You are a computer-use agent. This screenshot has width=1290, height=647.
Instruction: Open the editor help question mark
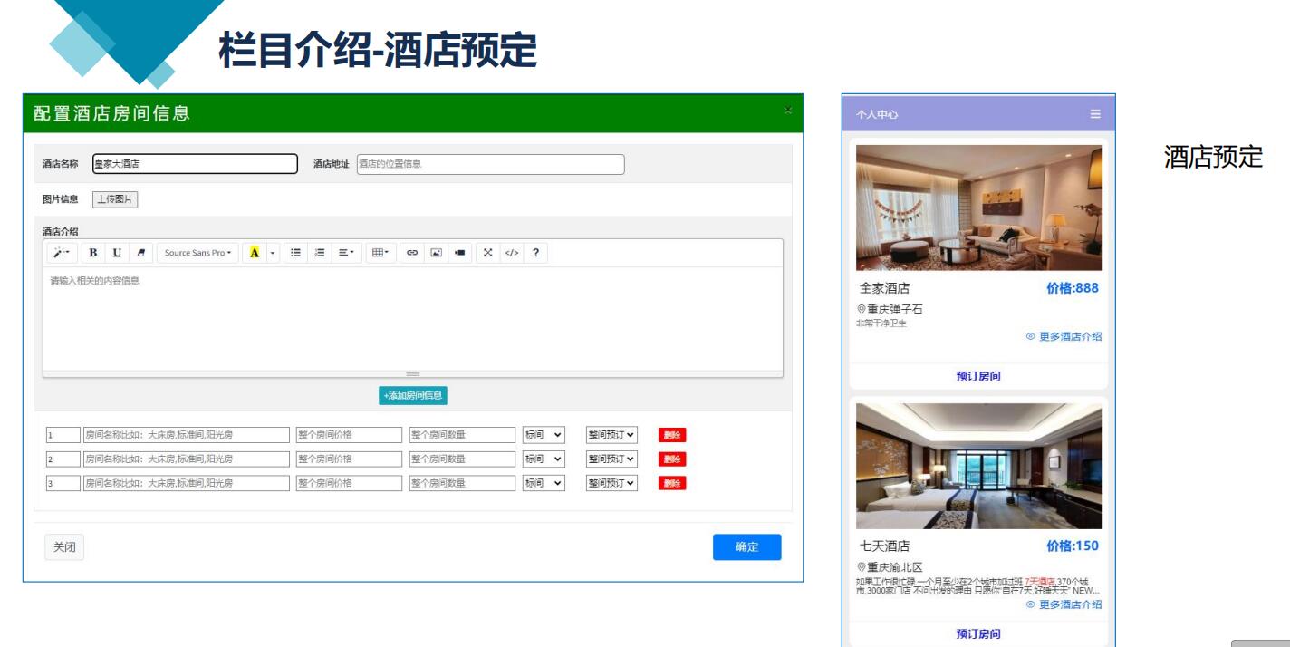[535, 253]
